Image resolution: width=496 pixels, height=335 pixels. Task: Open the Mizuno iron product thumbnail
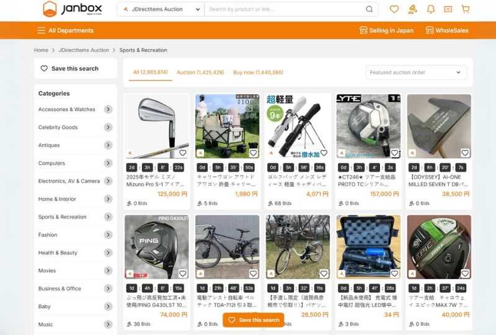pos(157,126)
